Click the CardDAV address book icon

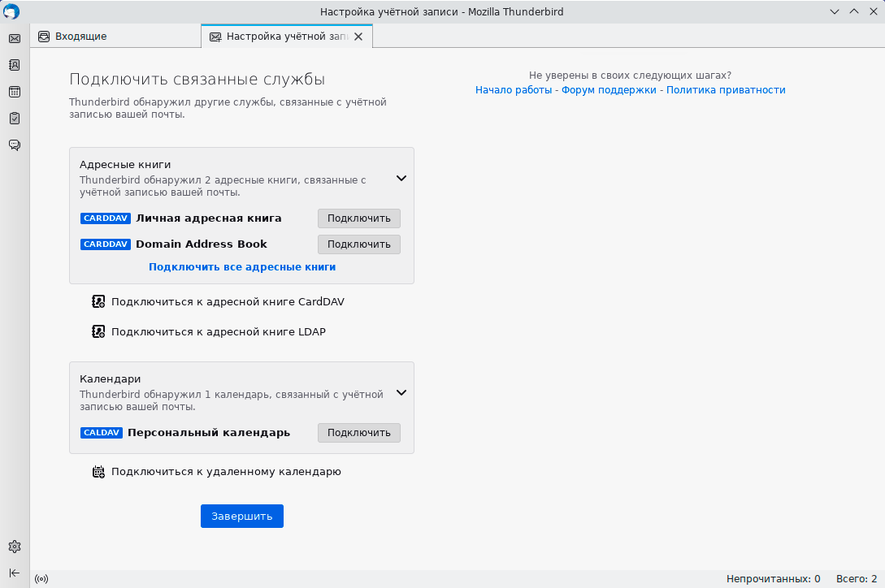point(98,301)
